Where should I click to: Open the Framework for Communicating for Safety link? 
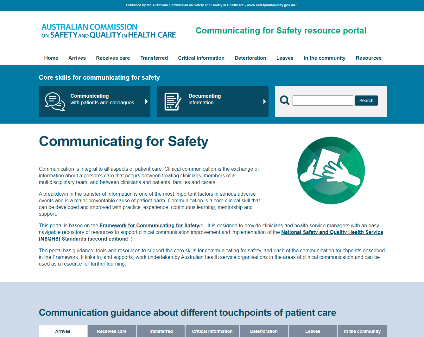tap(149, 225)
